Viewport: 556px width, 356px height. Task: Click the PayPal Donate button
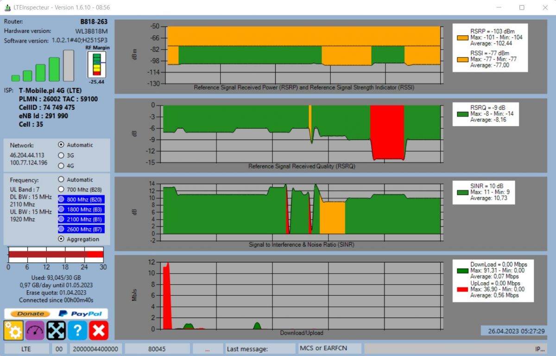[56, 314]
